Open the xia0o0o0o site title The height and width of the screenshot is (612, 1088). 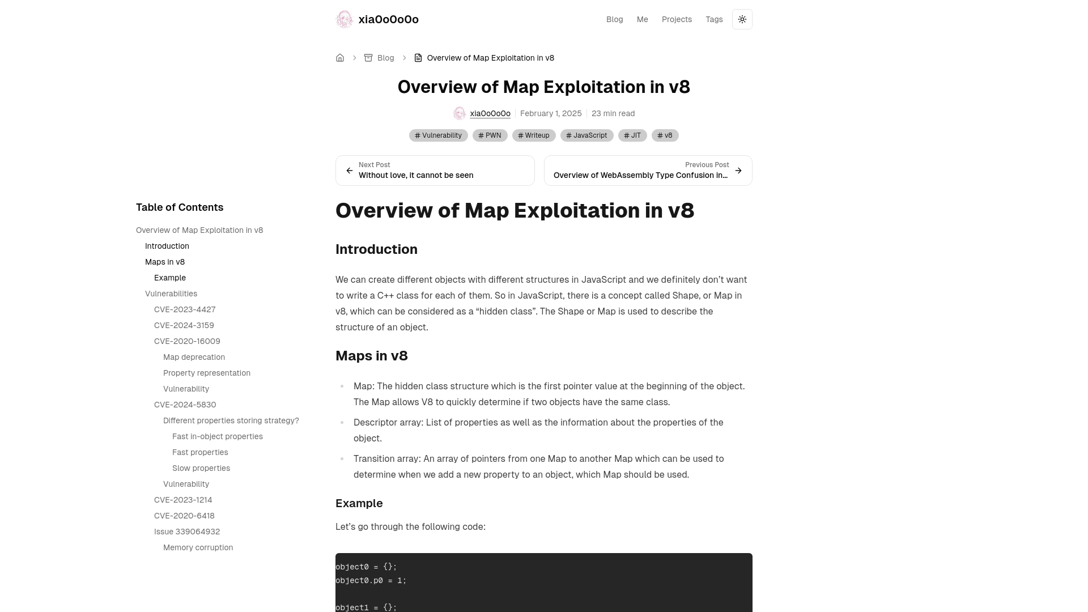tap(389, 19)
